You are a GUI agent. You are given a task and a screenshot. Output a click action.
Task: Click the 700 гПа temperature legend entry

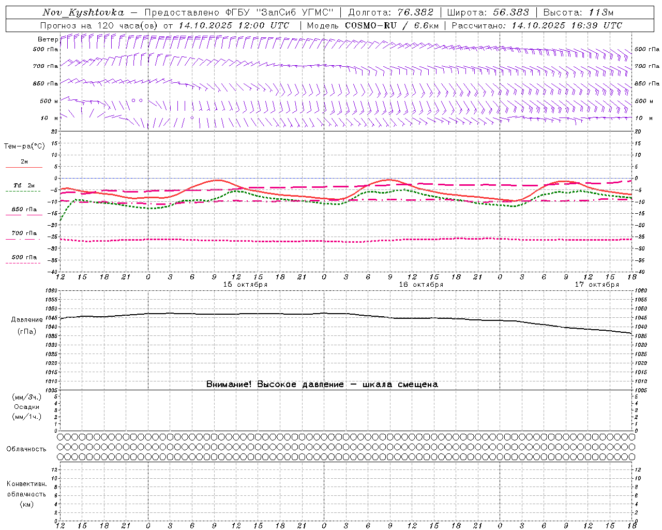[24, 233]
